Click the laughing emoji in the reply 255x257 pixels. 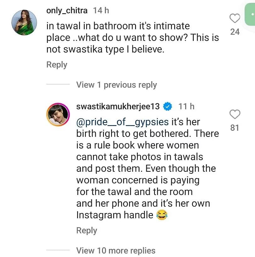(161, 215)
